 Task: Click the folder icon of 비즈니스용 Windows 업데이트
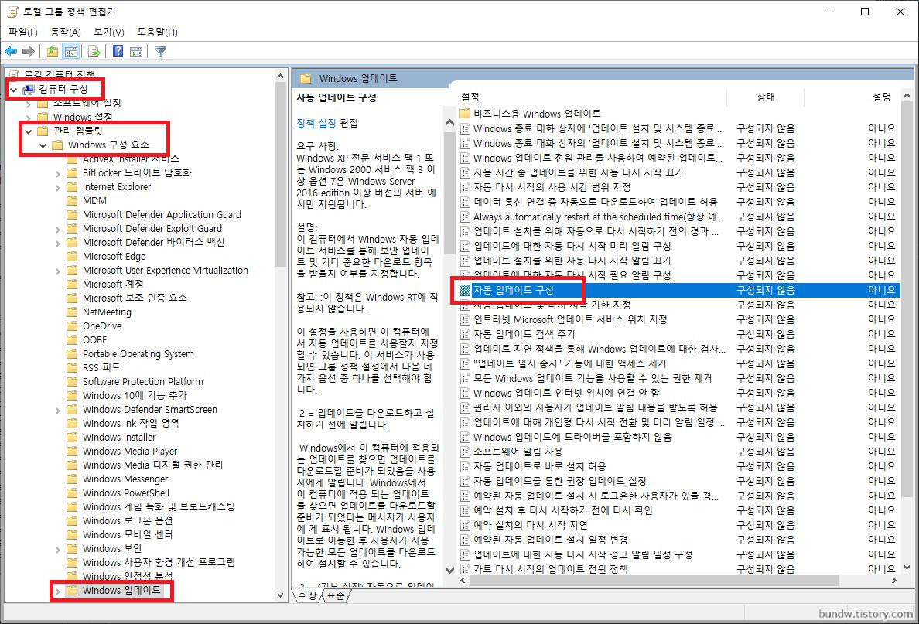466,114
